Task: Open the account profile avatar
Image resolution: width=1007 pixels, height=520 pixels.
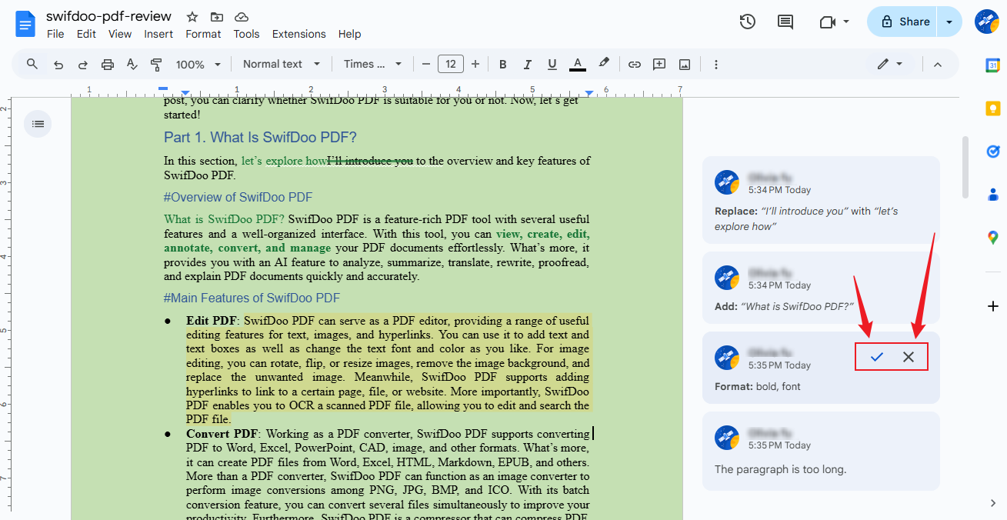Action: 986,22
